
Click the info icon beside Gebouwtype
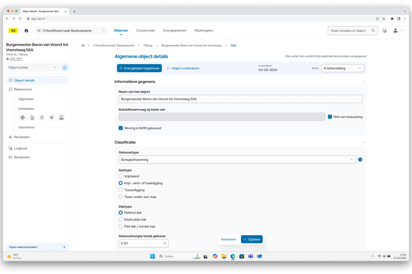point(360,160)
